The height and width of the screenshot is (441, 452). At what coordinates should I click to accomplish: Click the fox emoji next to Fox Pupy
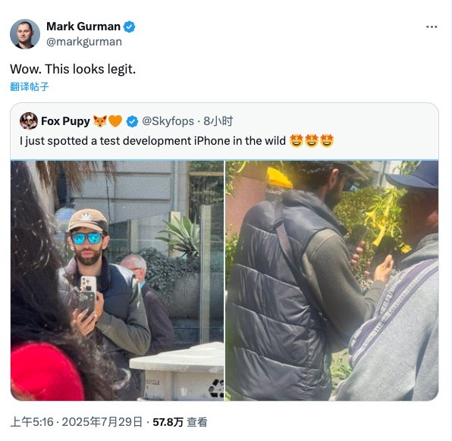point(100,121)
